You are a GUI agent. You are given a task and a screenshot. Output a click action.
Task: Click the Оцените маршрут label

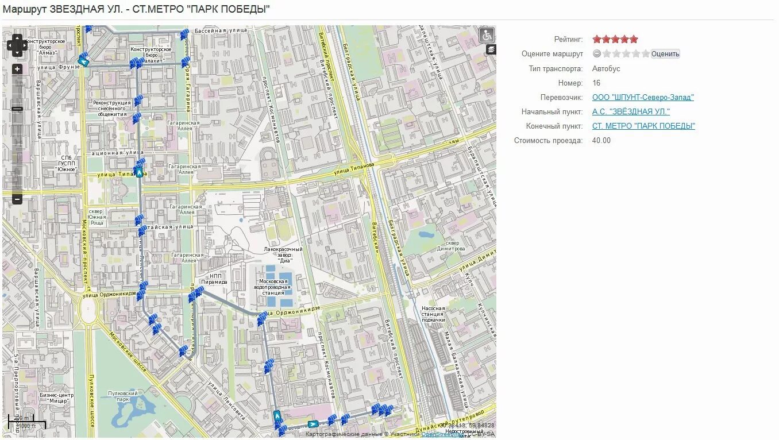[552, 53]
